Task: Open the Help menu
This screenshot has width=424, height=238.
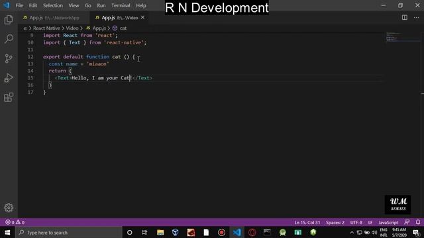Action: pyautogui.click(x=141, y=5)
